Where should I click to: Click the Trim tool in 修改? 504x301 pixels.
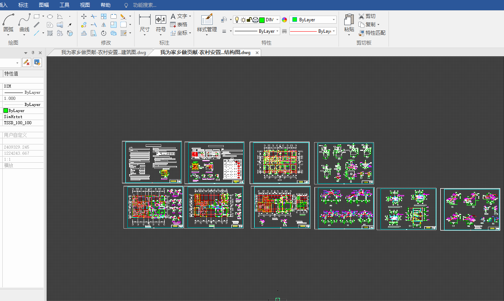pyautogui.click(x=94, y=16)
